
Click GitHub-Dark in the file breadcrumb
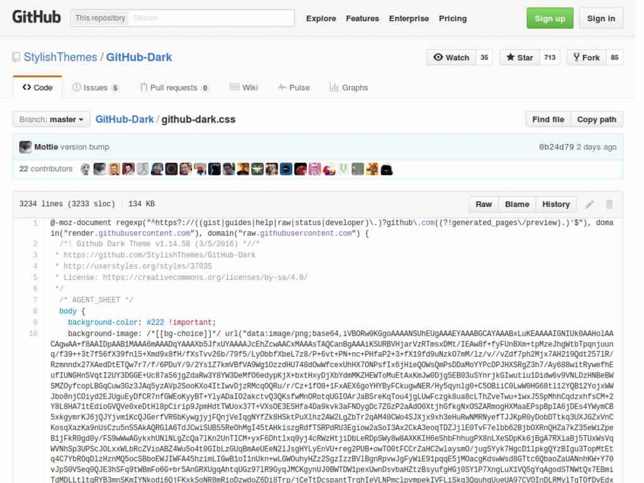pos(125,119)
